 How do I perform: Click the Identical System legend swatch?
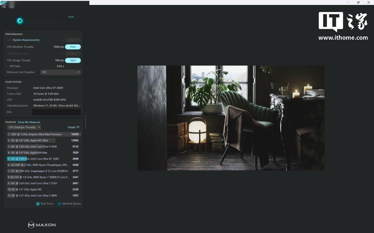click(59, 204)
